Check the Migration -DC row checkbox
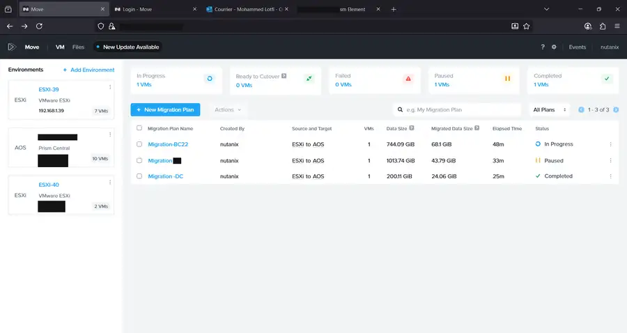Screen dimensions: 627x333 [x=139, y=176]
